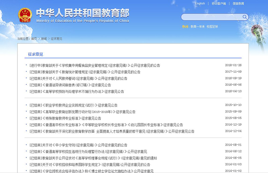Go to 新闻 in the breadcrumb
Viewport: 268px width, 173px height.
[x=44, y=39]
